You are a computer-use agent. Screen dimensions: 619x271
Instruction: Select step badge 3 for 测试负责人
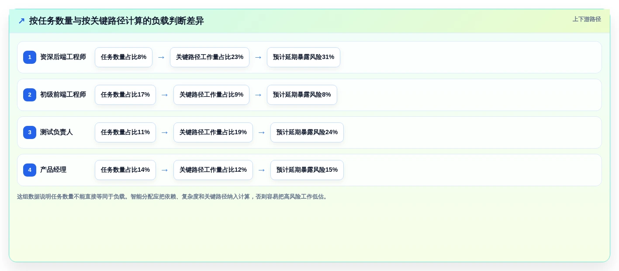click(30, 132)
